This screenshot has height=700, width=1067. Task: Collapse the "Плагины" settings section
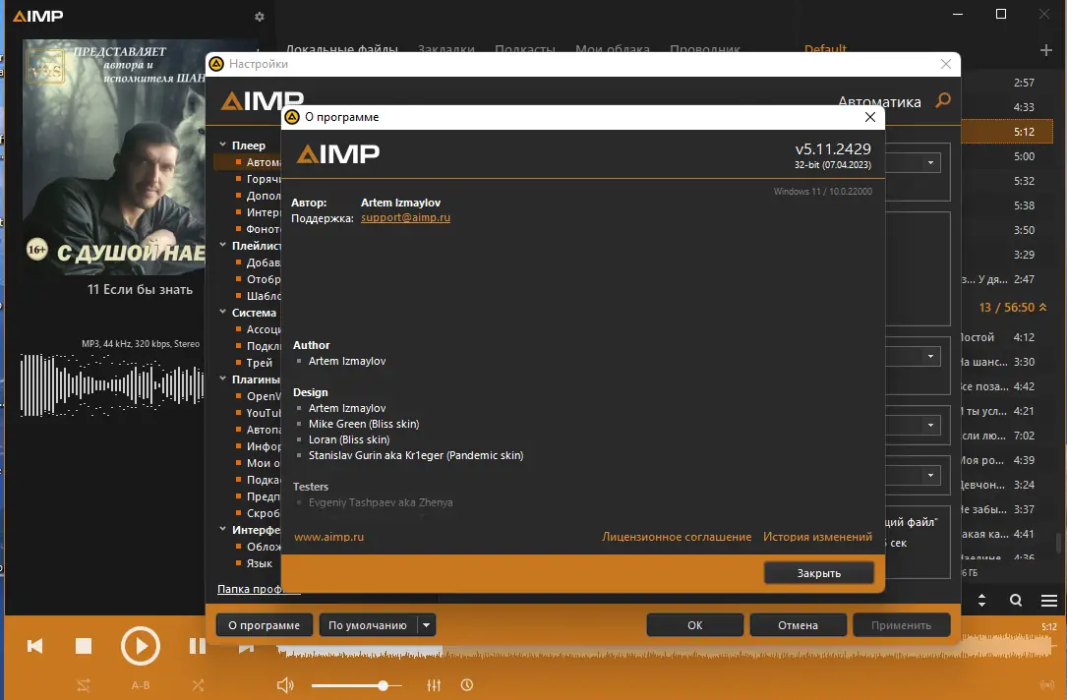222,379
